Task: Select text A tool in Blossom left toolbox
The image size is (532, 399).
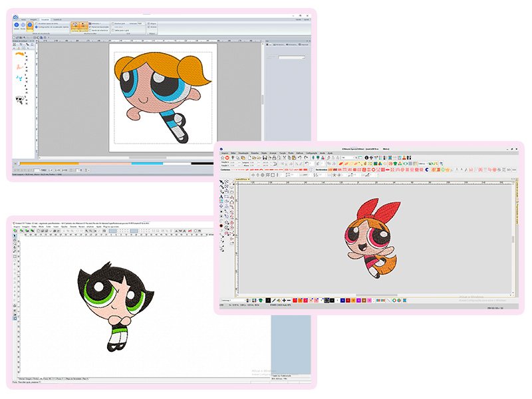Action: click(x=221, y=196)
